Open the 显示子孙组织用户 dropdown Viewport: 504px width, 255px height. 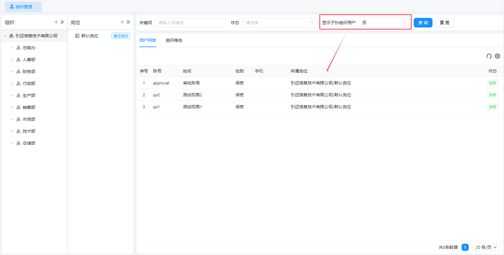tap(384, 23)
